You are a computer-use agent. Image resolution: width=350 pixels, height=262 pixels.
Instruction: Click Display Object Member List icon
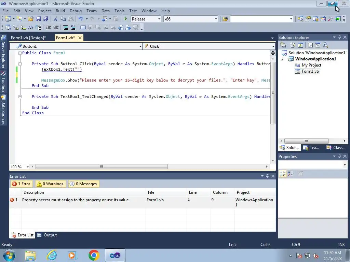coord(8,27)
